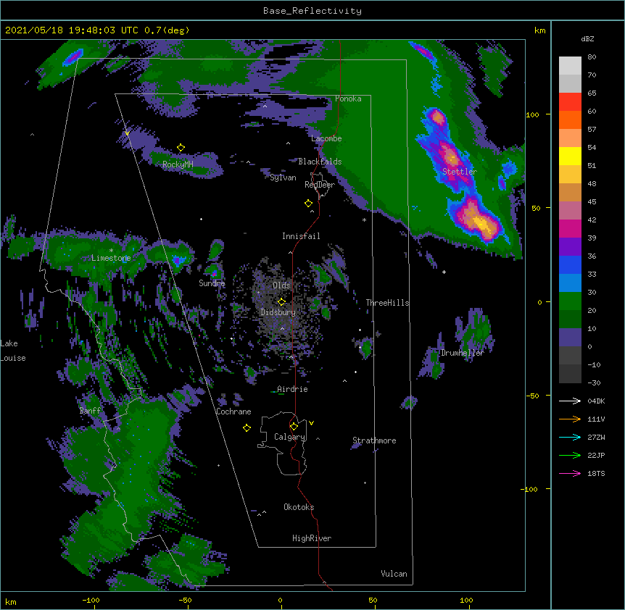Click the yellow V marker northwest of RockyMH

coord(127,133)
